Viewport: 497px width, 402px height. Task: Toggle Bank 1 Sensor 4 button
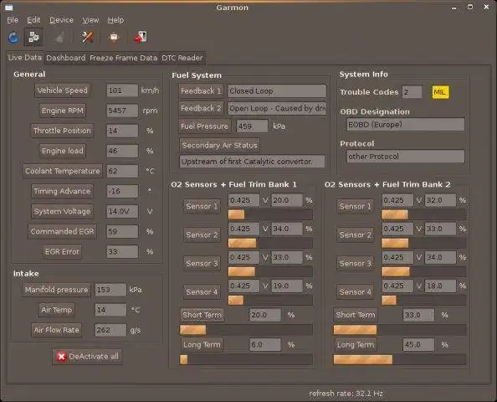(x=202, y=292)
